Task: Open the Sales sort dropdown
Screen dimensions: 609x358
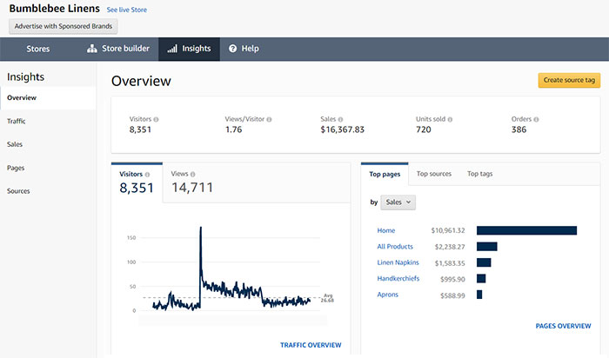Action: tap(398, 202)
